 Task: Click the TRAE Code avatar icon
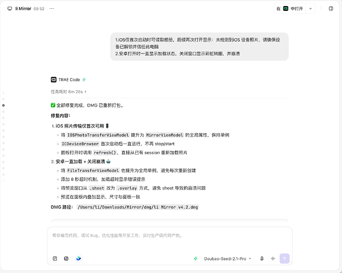54,80
